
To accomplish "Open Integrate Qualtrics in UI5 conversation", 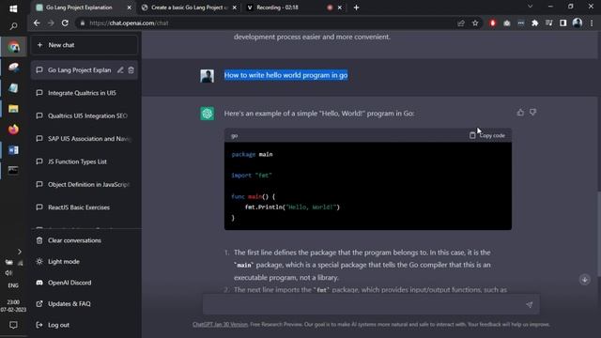I will point(84,93).
